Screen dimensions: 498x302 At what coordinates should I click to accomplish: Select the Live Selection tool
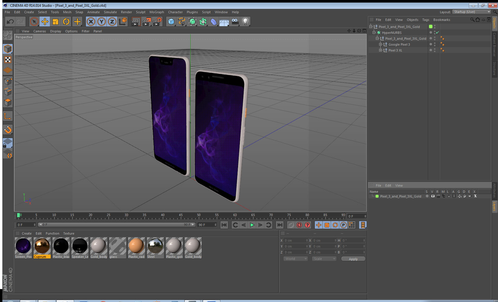coord(34,21)
